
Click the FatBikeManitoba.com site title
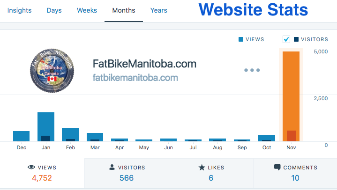(x=144, y=64)
